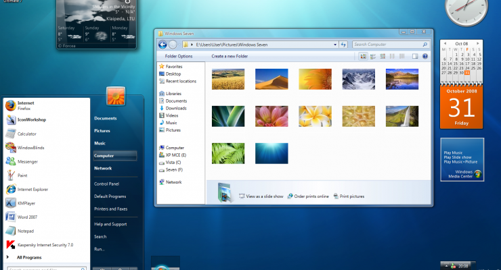Viewport: 501px width, 270px height.
Task: Toggle the preview pane button in Explorer
Action: [414, 56]
